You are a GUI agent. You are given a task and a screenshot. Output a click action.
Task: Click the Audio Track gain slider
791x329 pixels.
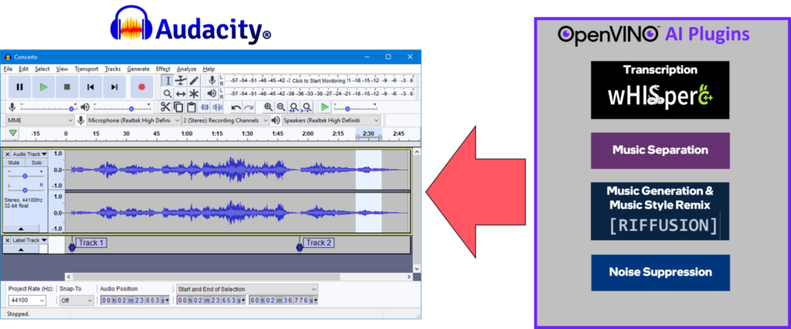pyautogui.click(x=25, y=176)
